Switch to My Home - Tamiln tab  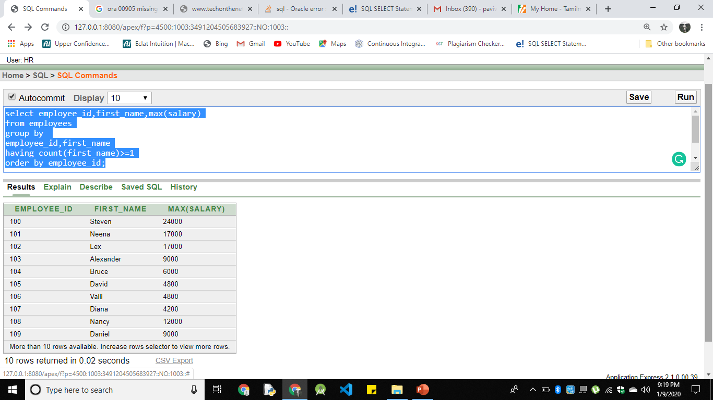(x=554, y=9)
